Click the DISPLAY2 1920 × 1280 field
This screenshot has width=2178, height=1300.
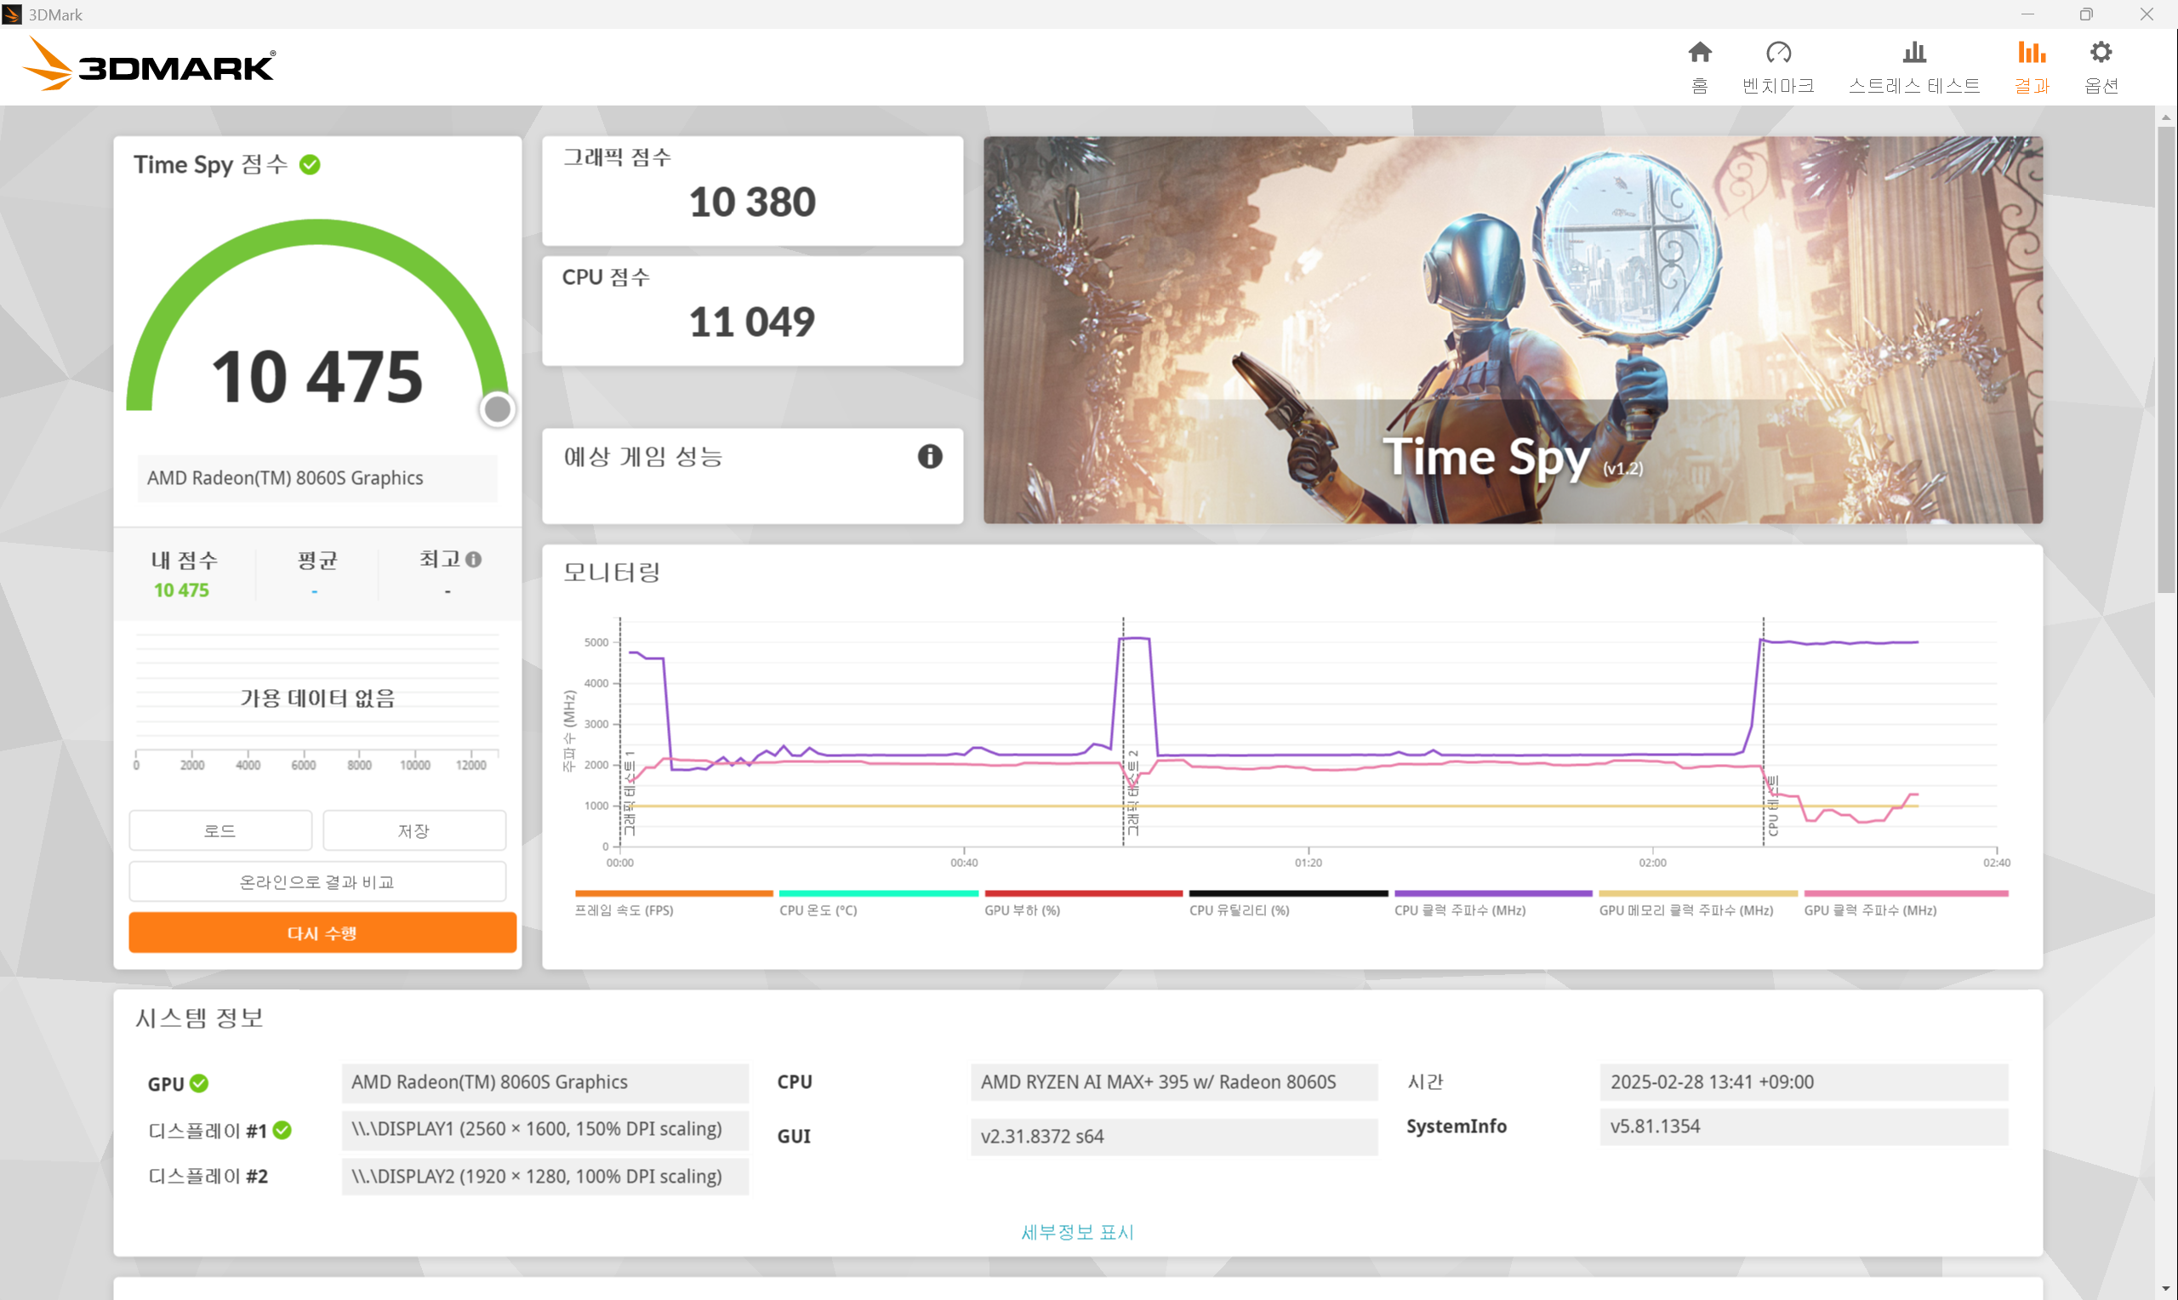click(544, 1177)
